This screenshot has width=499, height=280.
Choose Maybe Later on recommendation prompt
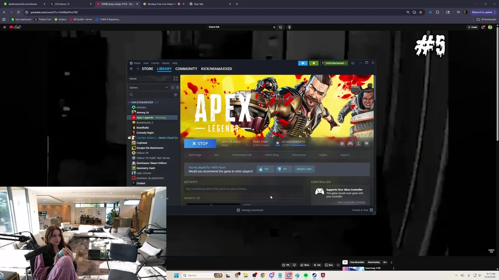(304, 169)
